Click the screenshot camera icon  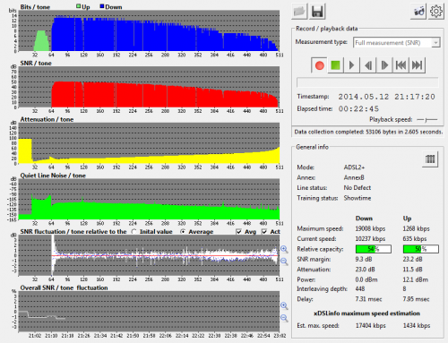pos(418,12)
